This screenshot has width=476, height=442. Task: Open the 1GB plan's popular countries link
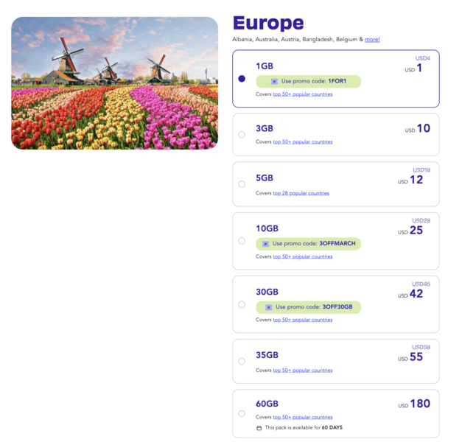coord(302,94)
